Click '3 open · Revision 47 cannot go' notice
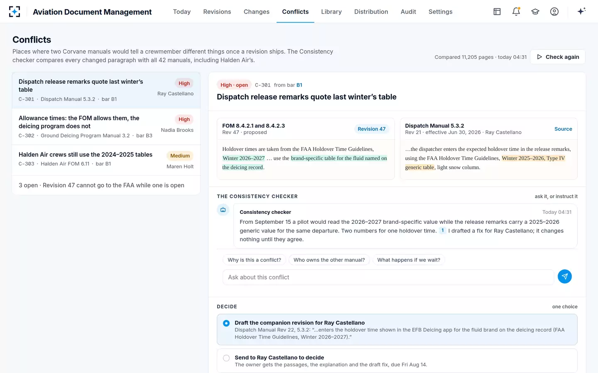598x373 pixels. pyautogui.click(x=101, y=185)
